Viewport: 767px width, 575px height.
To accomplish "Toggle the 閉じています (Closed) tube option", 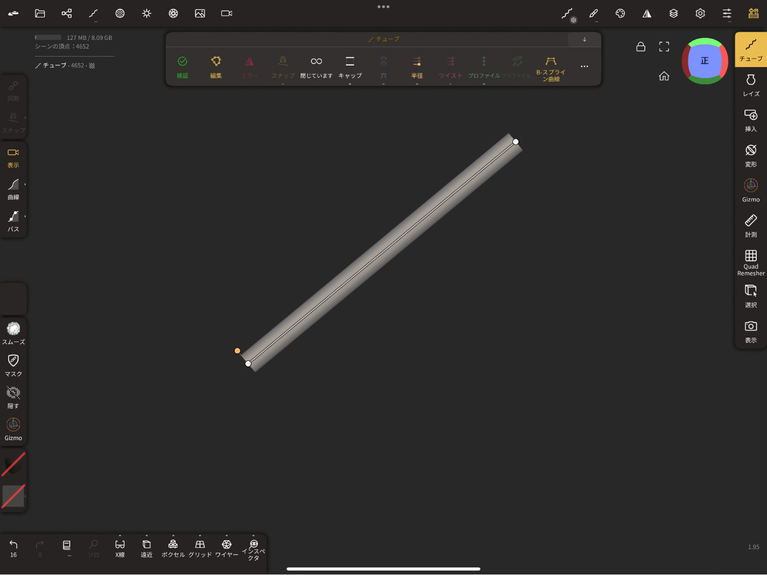I will click(316, 67).
